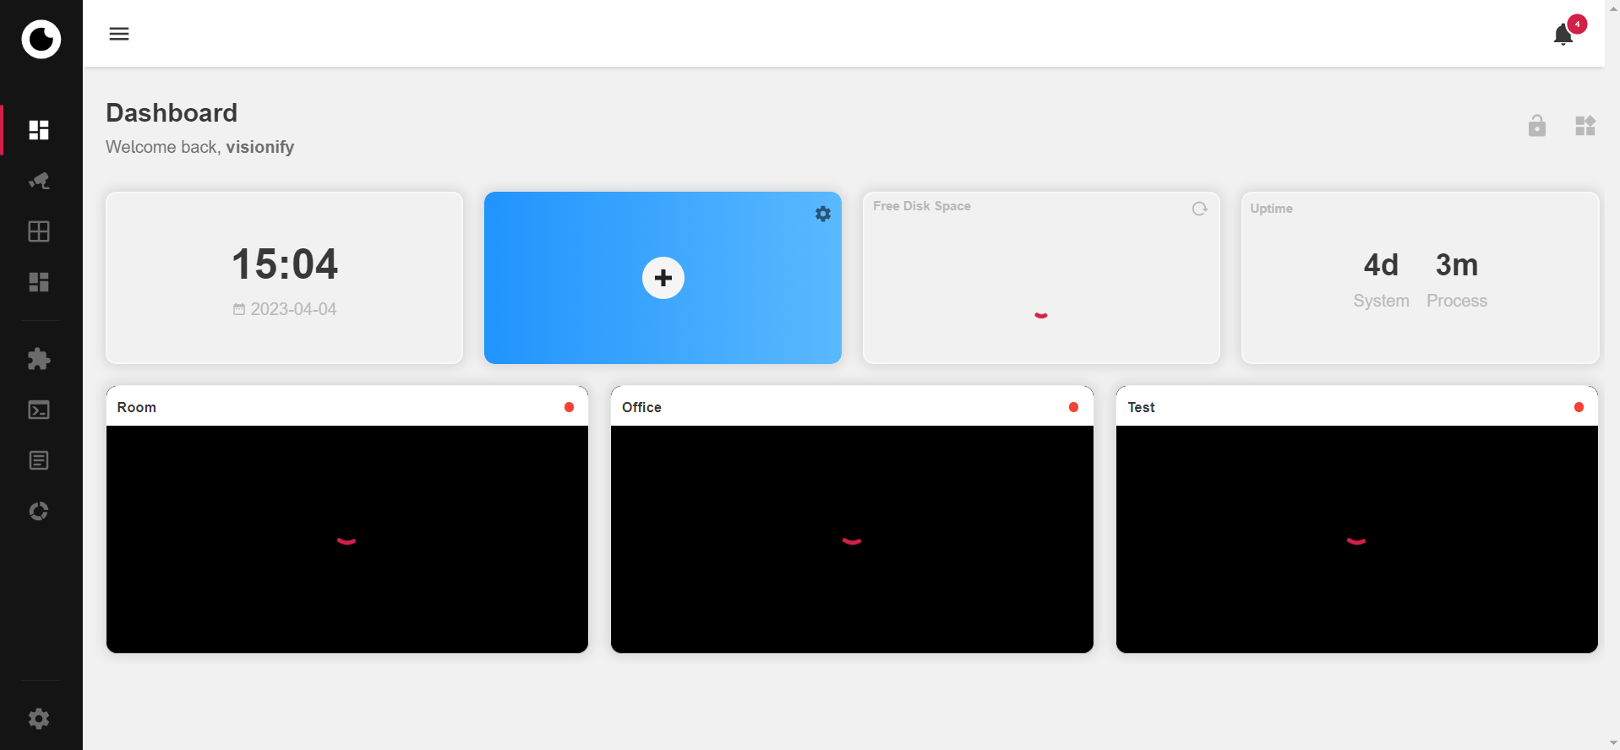
Task: Open the Room camera video feed
Action: pyautogui.click(x=347, y=539)
